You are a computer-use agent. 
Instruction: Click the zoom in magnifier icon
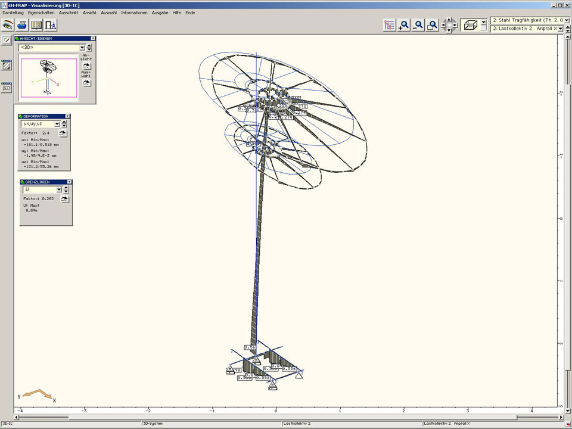coord(405,25)
